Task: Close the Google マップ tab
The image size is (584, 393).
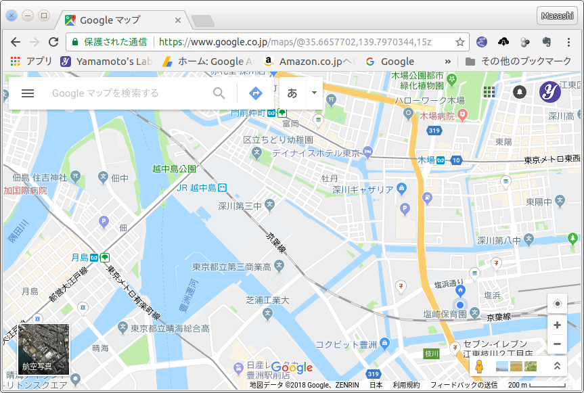Action: [178, 20]
